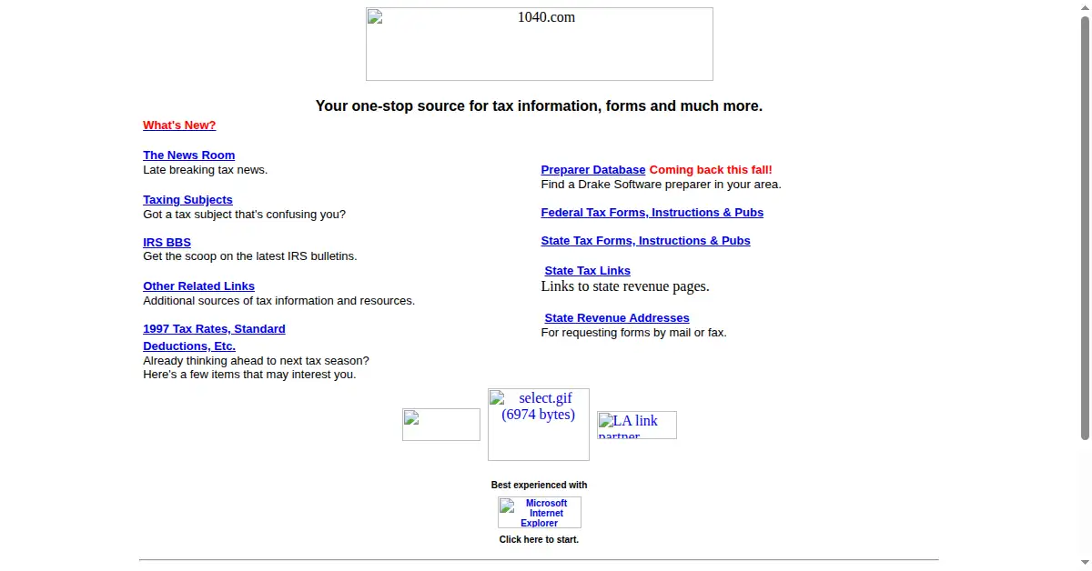This screenshot has width=1092, height=571.
Task: Open State Tax Forms, Instructions & Pubs
Action: click(645, 241)
